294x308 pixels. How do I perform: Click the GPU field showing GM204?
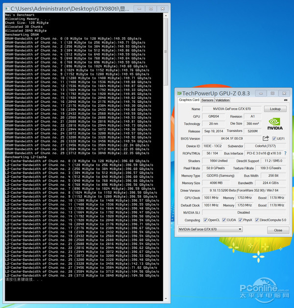point(214,116)
